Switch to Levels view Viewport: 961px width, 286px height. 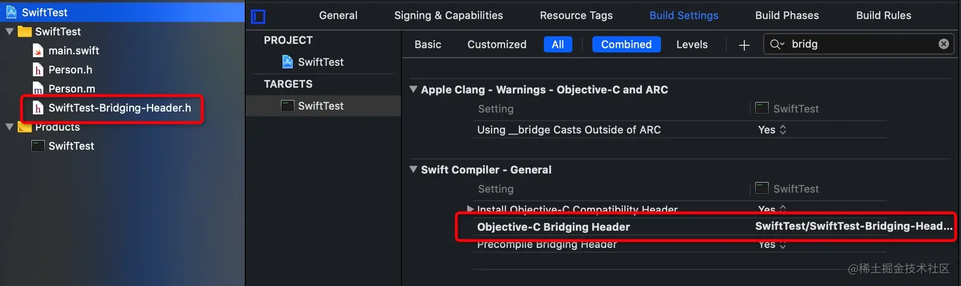[x=692, y=44]
